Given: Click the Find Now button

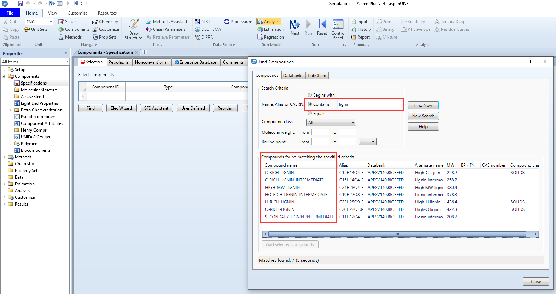Looking at the screenshot, I should click(x=423, y=105).
